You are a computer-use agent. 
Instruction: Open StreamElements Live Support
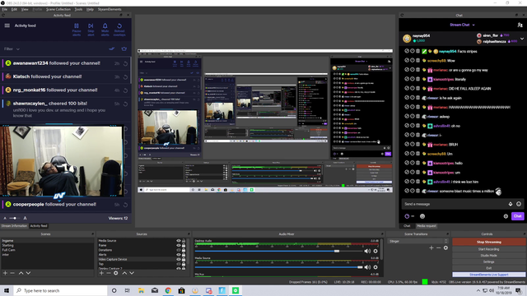tap(488, 275)
